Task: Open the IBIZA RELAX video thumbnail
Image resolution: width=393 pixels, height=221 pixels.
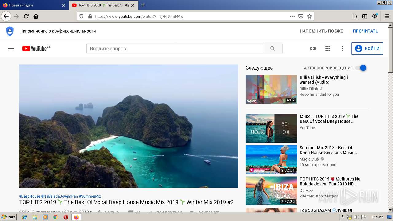Action: tap(271, 191)
